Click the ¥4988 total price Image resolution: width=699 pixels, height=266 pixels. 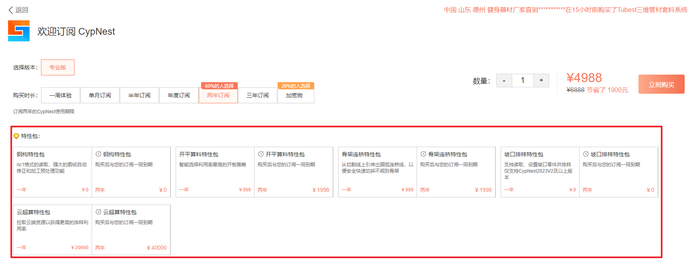click(x=584, y=78)
